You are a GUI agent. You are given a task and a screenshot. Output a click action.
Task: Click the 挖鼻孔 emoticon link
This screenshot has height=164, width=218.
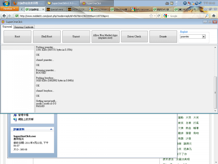pos(188,149)
